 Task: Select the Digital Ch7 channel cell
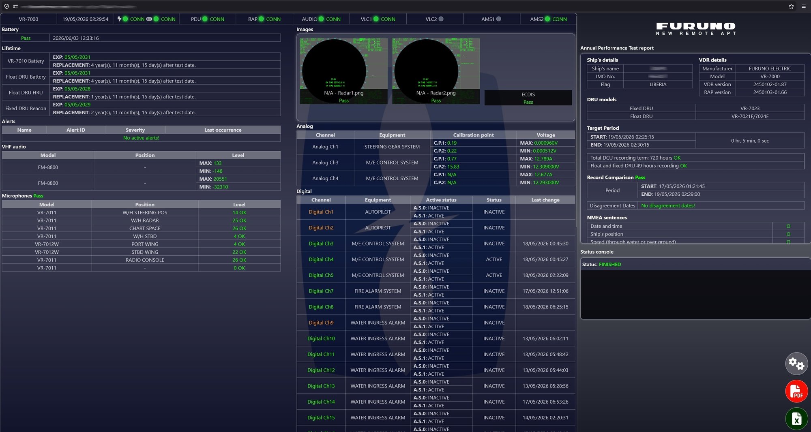tap(321, 291)
